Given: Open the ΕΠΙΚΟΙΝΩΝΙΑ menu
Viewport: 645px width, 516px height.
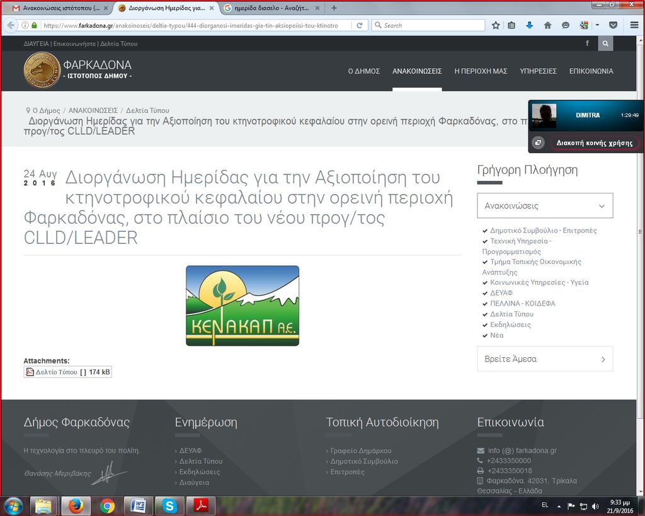Looking at the screenshot, I should click(591, 71).
